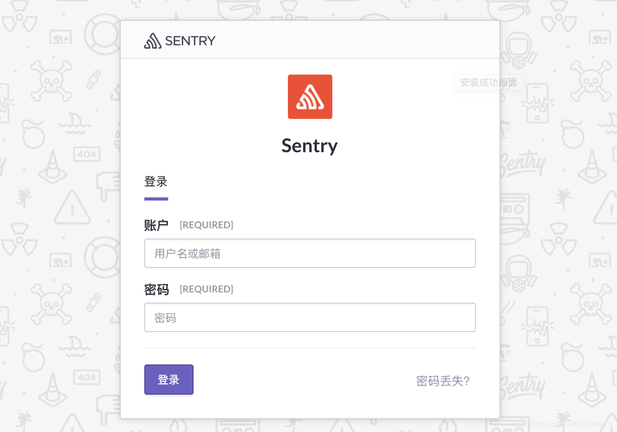
Task: Click the warning triangle doodle on left background
Action: (73, 209)
